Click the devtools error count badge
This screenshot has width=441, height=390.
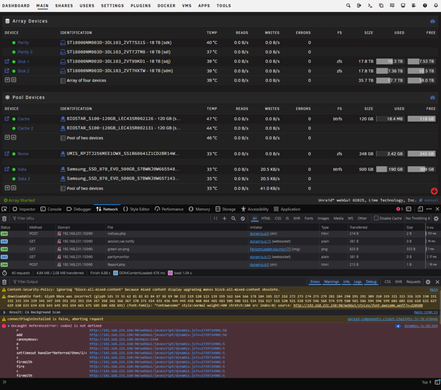click(x=400, y=209)
